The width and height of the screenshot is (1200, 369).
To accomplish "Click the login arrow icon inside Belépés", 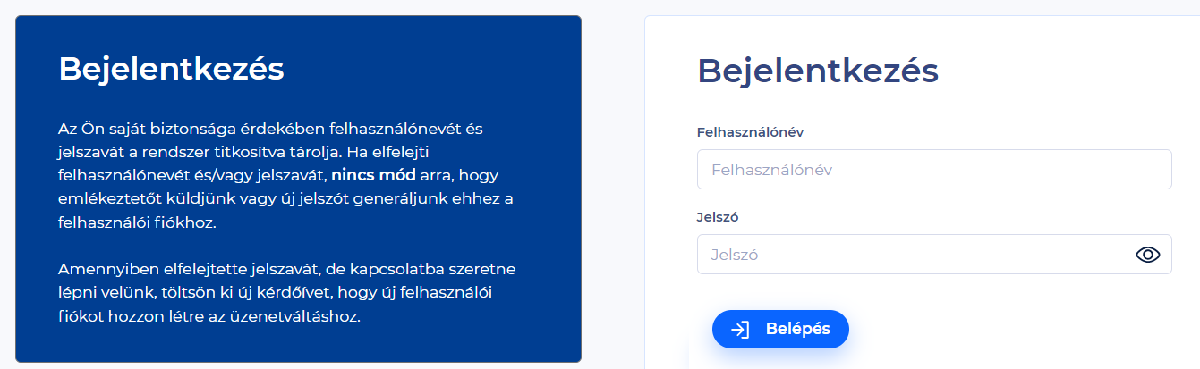I will [740, 329].
